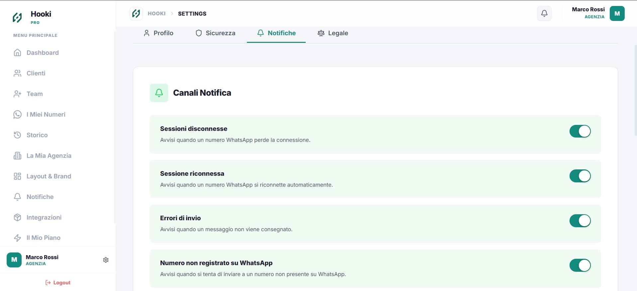Click the Storico history clock icon

pyautogui.click(x=18, y=135)
